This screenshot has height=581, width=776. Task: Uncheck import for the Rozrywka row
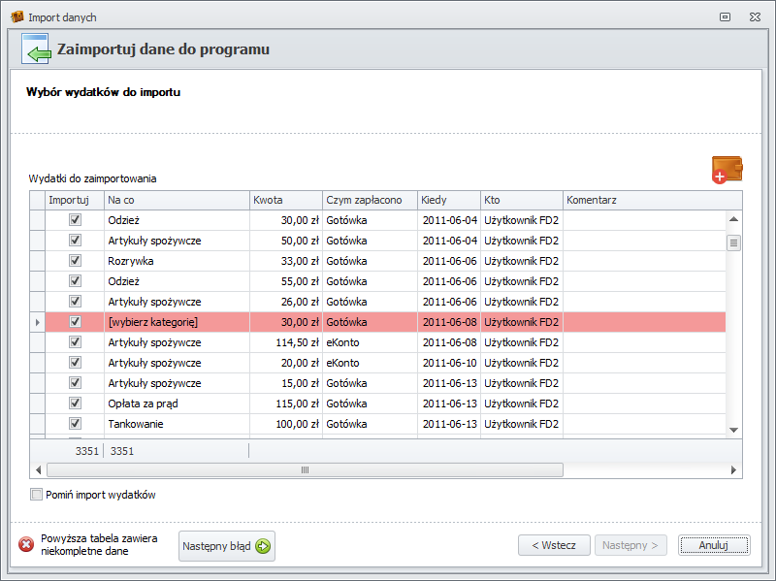tap(75, 261)
